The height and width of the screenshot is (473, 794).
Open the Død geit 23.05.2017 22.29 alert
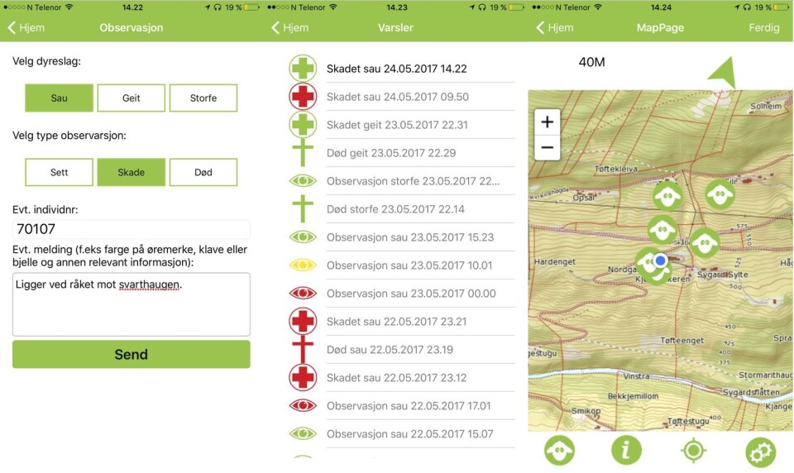pyautogui.click(x=390, y=153)
